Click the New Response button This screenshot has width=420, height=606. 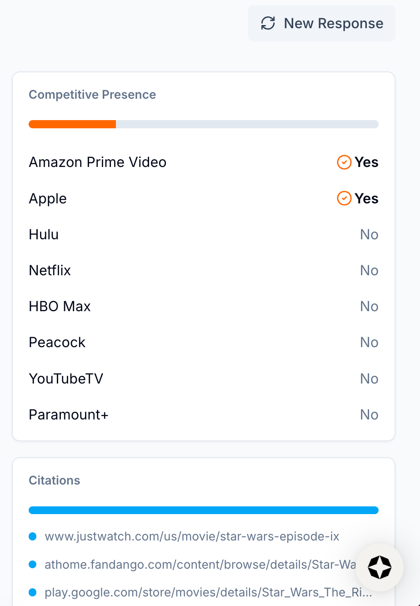[x=321, y=23]
